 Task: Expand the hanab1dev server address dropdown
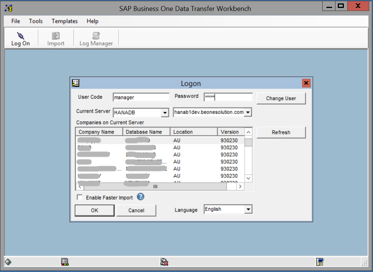248,112
